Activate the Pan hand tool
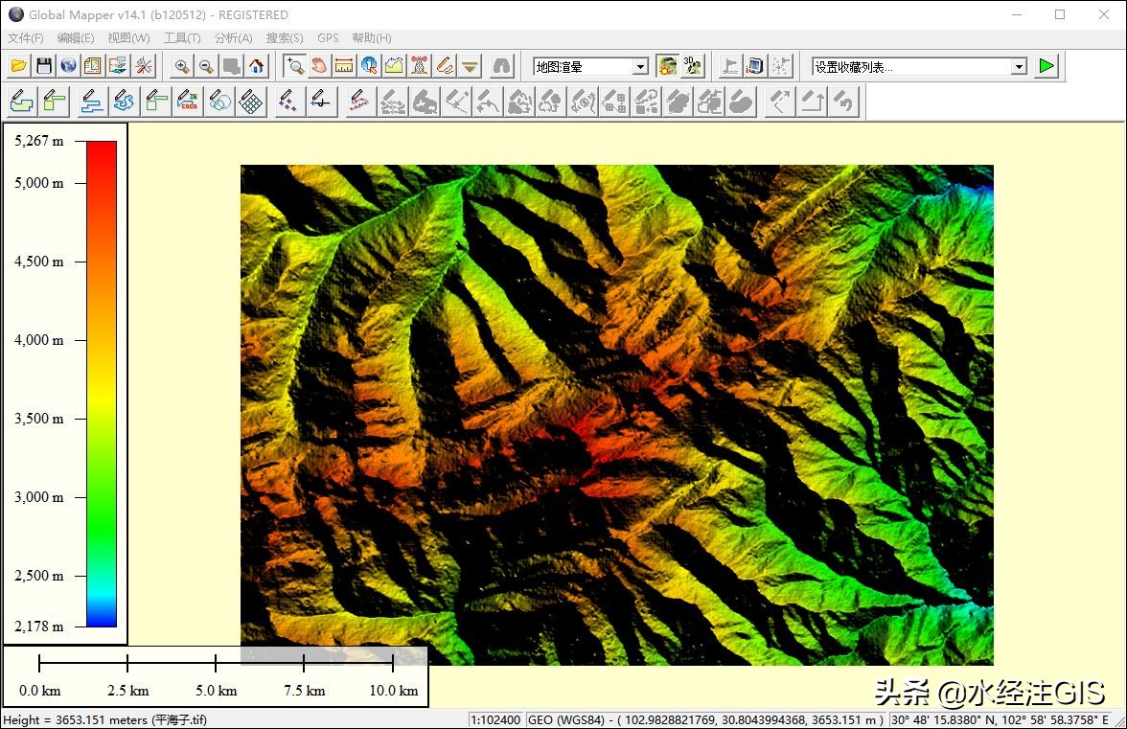Image resolution: width=1127 pixels, height=729 pixels. tap(320, 66)
